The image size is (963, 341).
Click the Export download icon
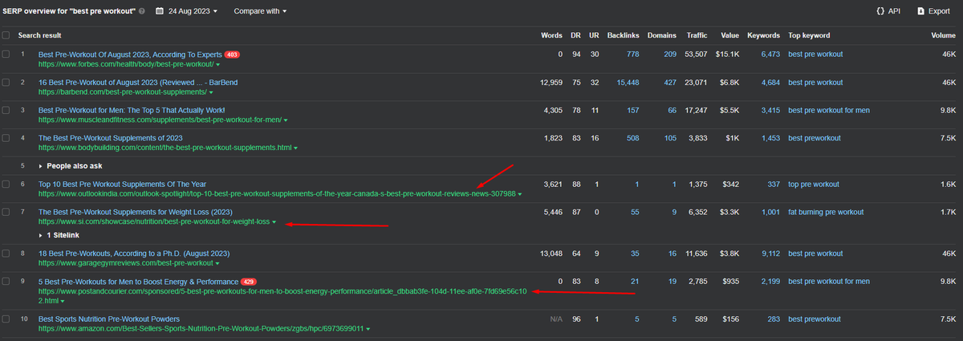tap(920, 11)
